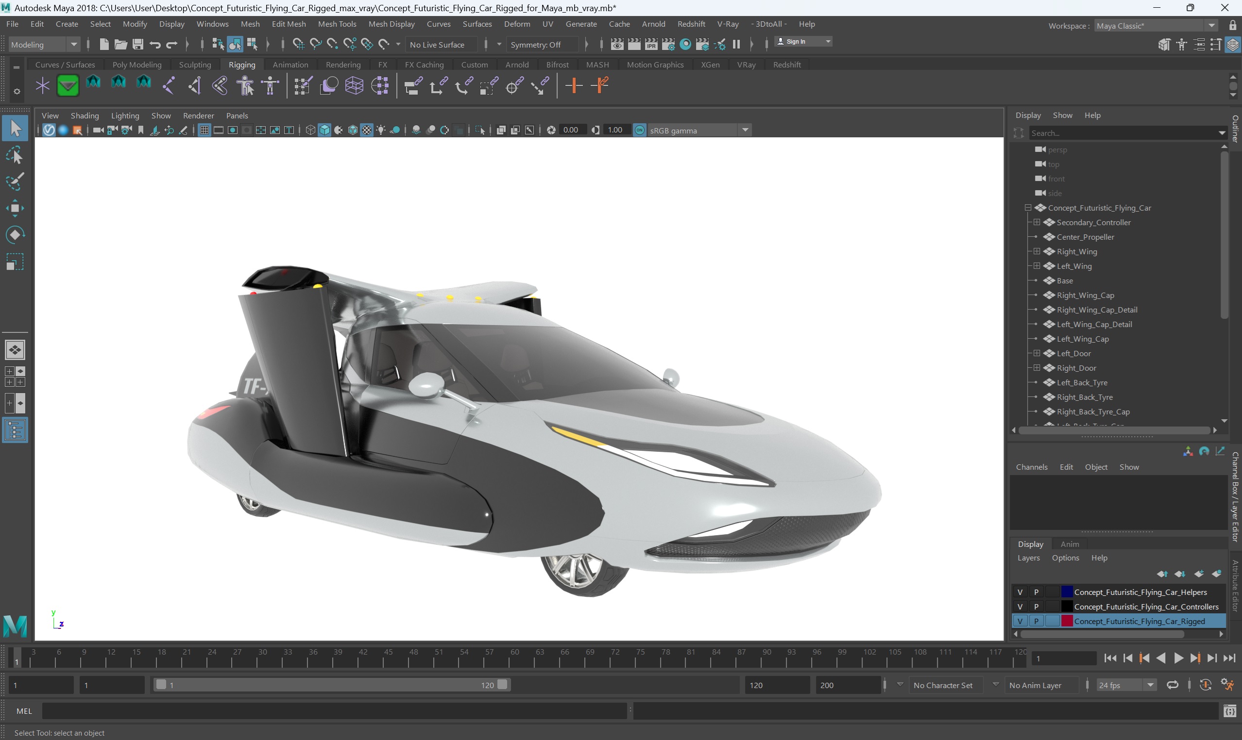The height and width of the screenshot is (740, 1242).
Task: Click the play forwards button
Action: (x=1178, y=658)
